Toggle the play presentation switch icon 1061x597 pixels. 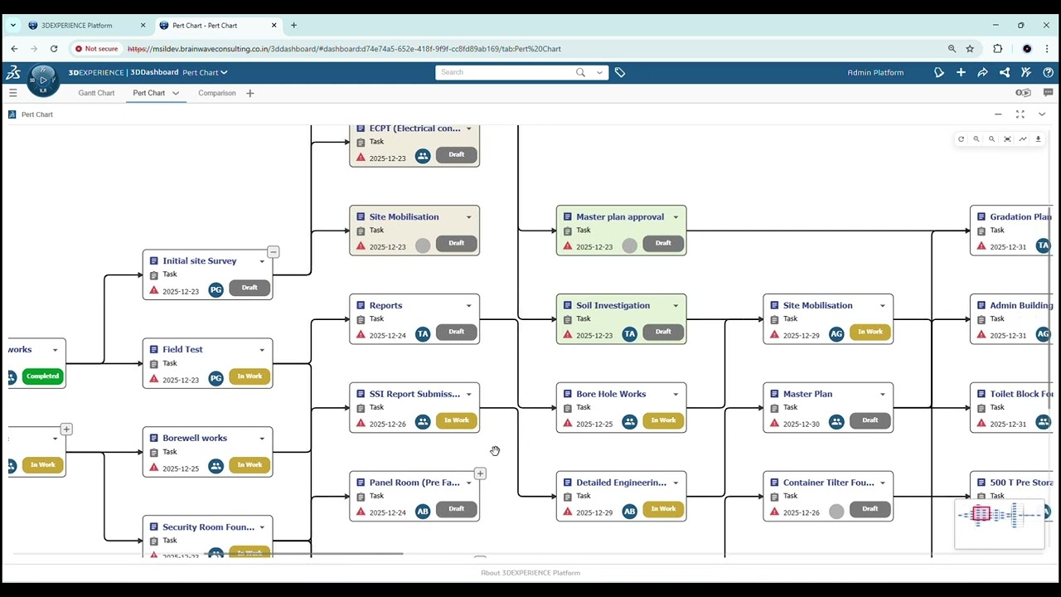click(x=1024, y=93)
